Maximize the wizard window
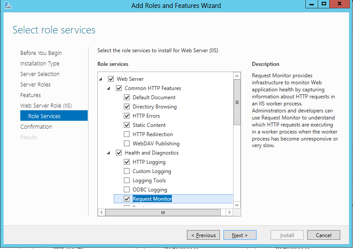Image resolution: width=353 pixels, height=249 pixels. point(324,4)
